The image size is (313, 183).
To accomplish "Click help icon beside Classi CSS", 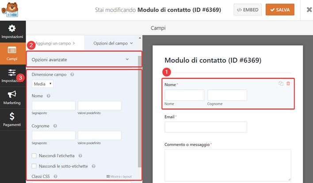I will (56, 176).
